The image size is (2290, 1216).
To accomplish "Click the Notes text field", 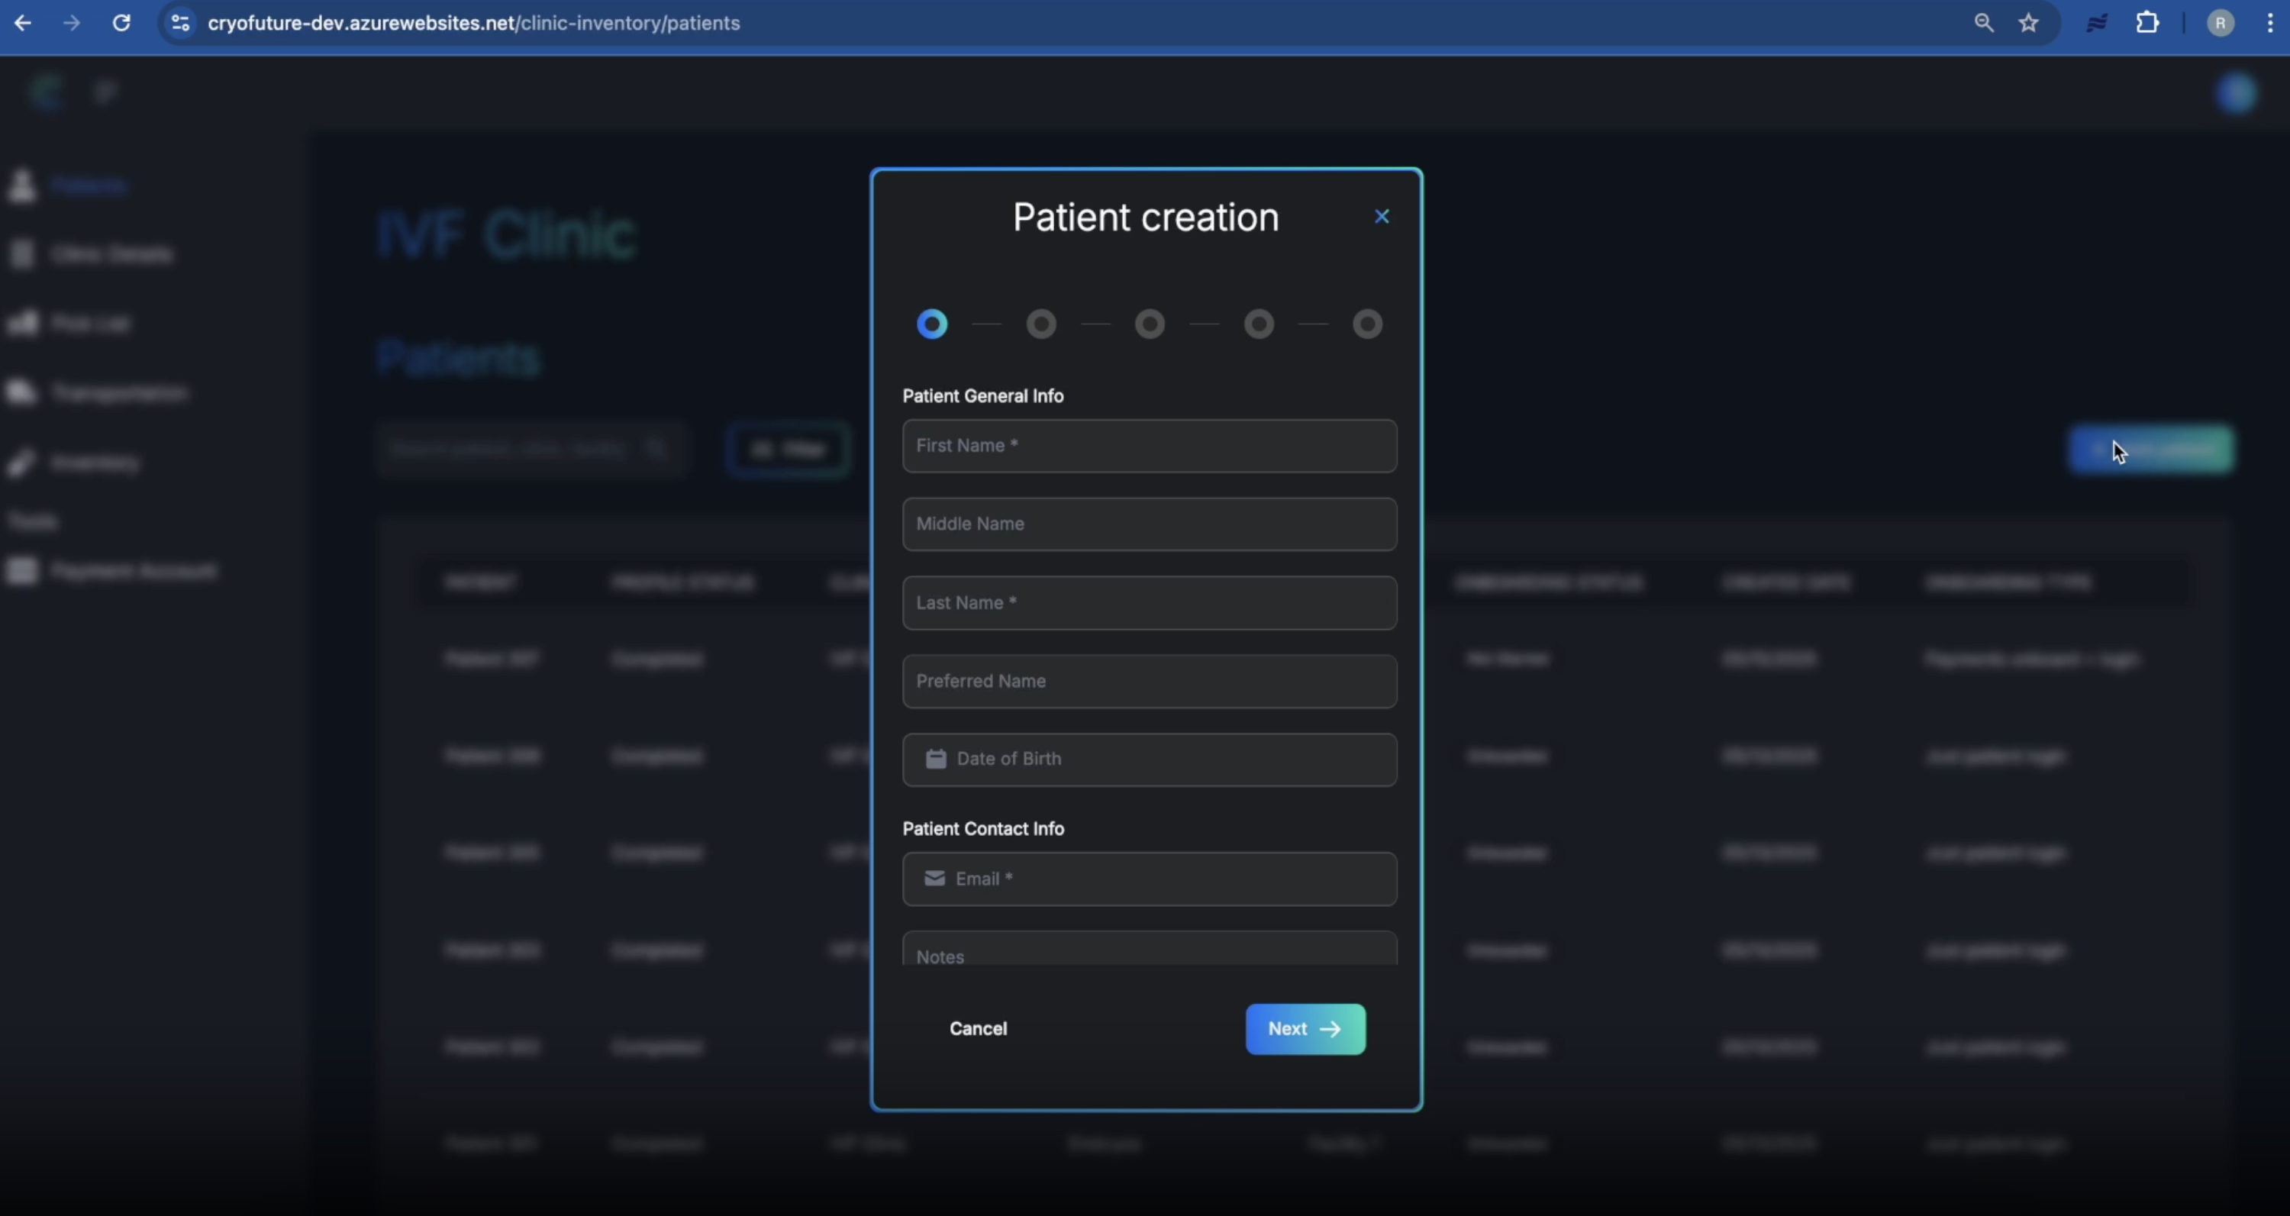I will pyautogui.click(x=1150, y=953).
